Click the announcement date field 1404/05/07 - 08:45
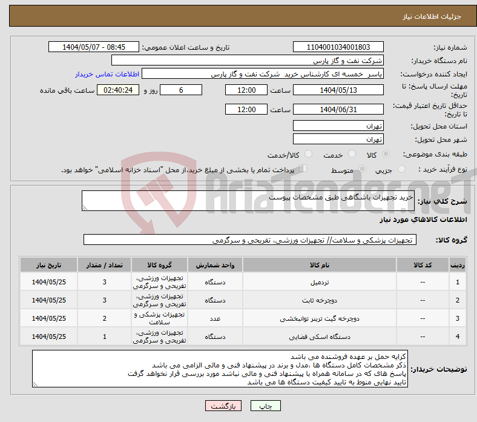Image resolution: width=477 pixels, height=422 pixels. point(94,47)
